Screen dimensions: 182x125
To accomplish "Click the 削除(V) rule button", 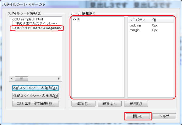I will [136, 103].
